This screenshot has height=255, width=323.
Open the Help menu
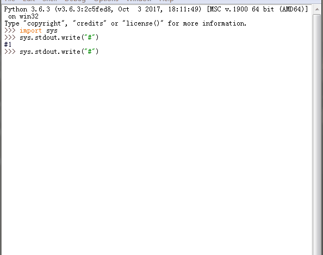[x=166, y=1]
